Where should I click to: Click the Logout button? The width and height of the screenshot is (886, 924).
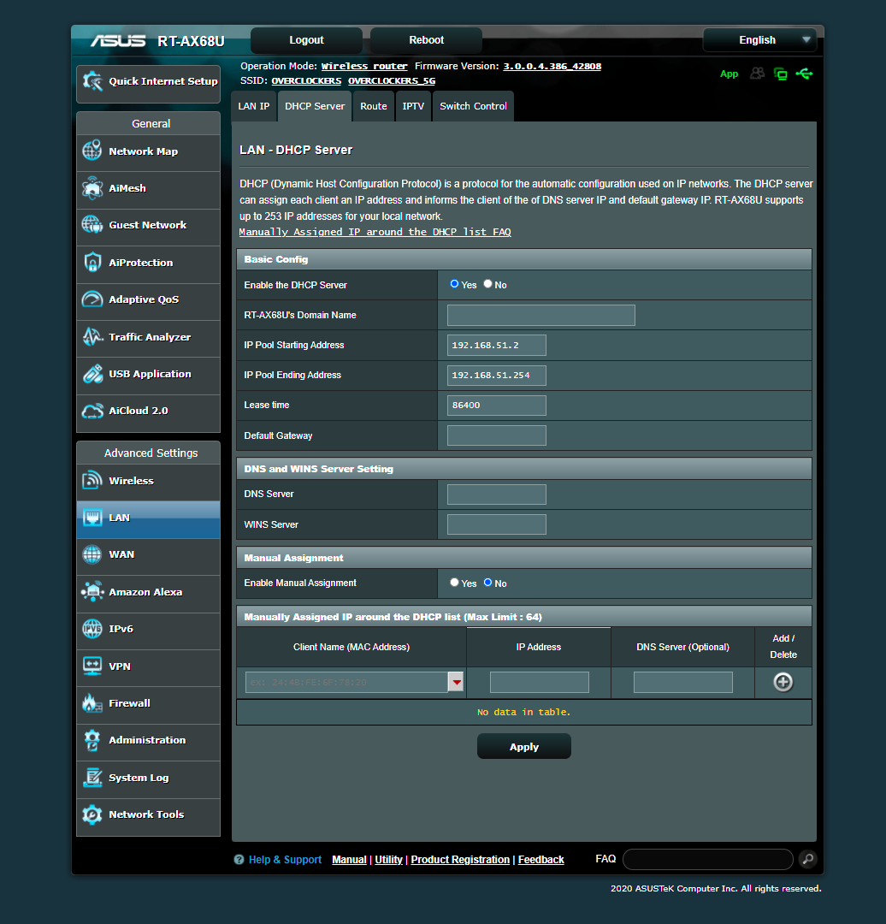(x=306, y=40)
